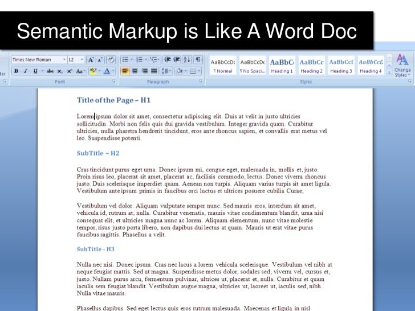415x311 pixels.
Task: Apply paragraph Shading paint bucket
Action: click(179, 71)
